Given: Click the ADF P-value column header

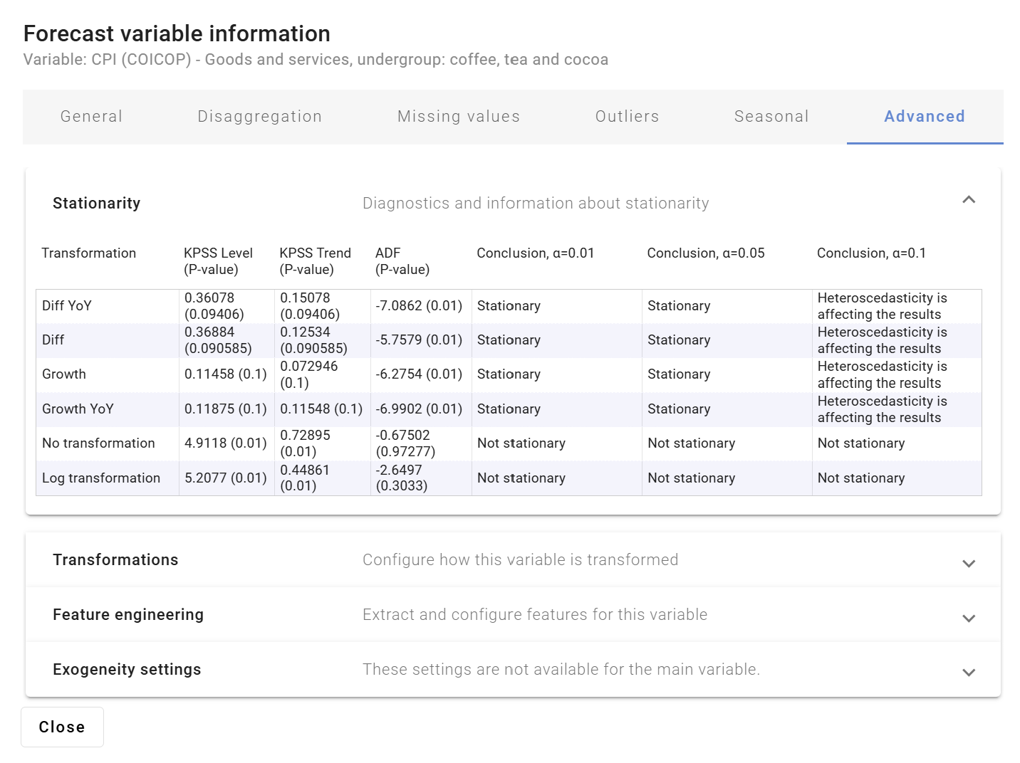Looking at the screenshot, I should click(x=402, y=261).
